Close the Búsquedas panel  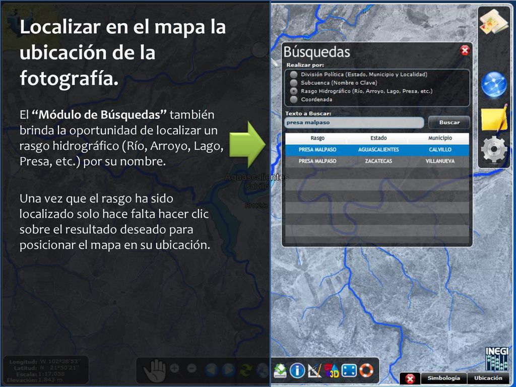tap(465, 50)
